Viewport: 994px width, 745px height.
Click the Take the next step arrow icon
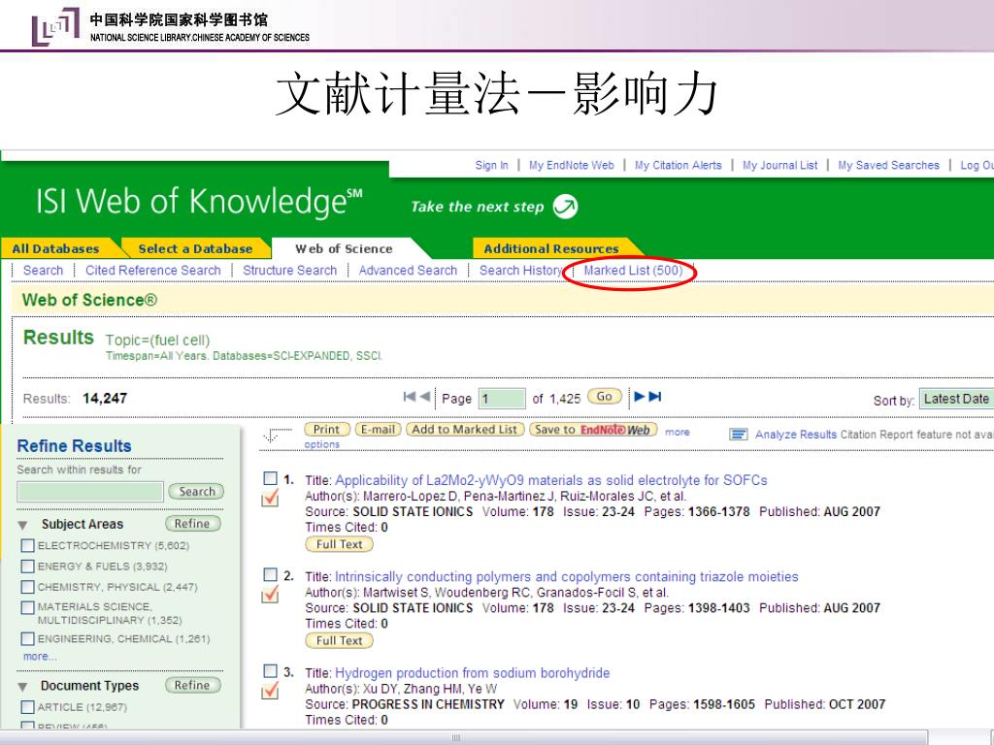(565, 207)
